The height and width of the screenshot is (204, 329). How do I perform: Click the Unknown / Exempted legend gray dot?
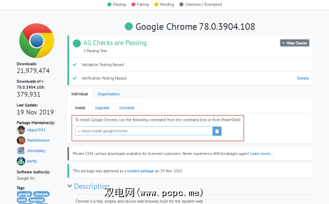[182, 4]
